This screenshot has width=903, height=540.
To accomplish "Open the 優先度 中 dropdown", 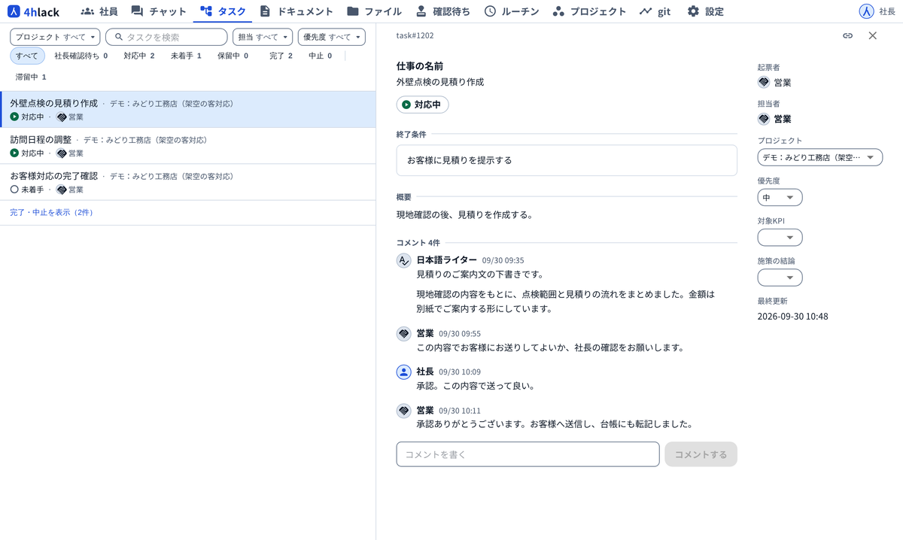I will (780, 198).
